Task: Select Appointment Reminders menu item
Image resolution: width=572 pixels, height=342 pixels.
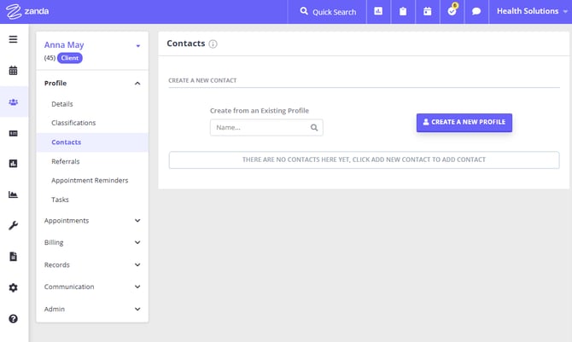Action: tap(90, 180)
